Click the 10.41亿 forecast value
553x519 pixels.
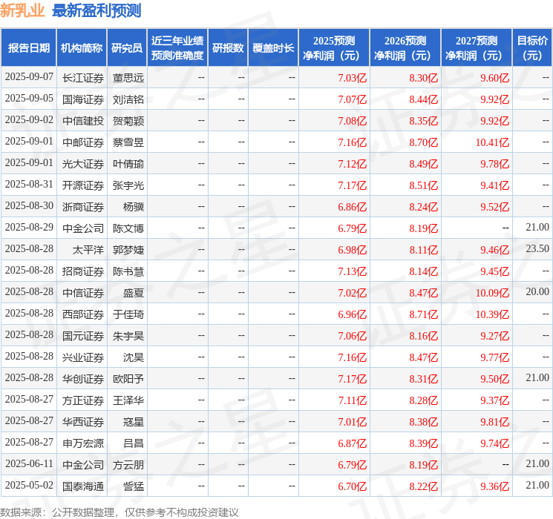[x=492, y=142]
